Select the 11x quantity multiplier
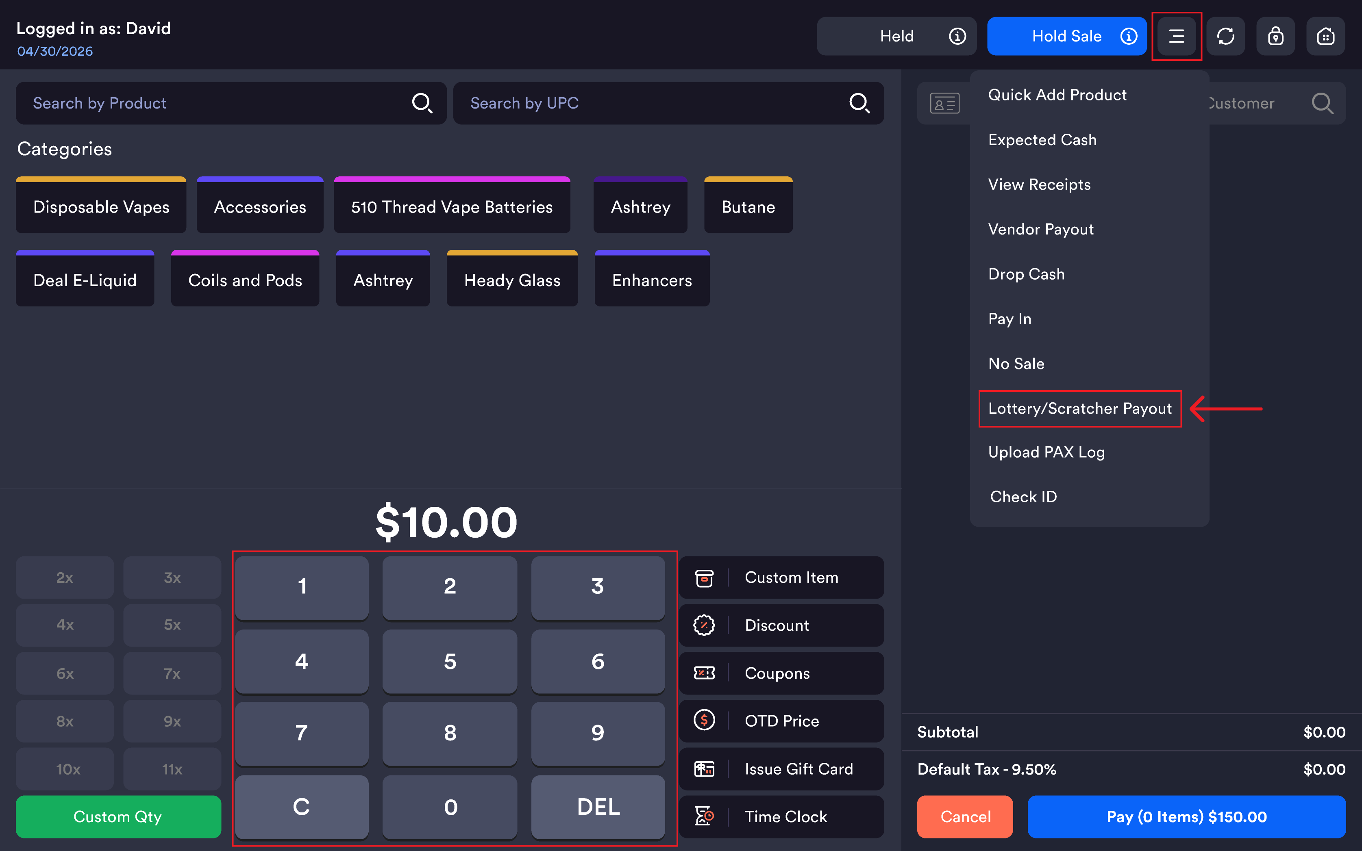Image resolution: width=1362 pixels, height=851 pixels. pyautogui.click(x=172, y=769)
